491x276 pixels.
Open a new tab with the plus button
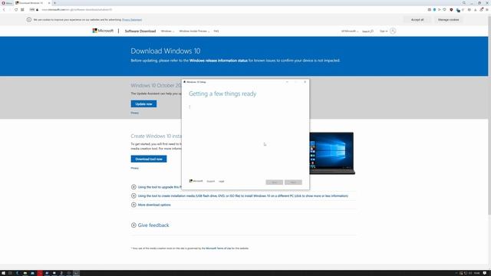[54, 3]
